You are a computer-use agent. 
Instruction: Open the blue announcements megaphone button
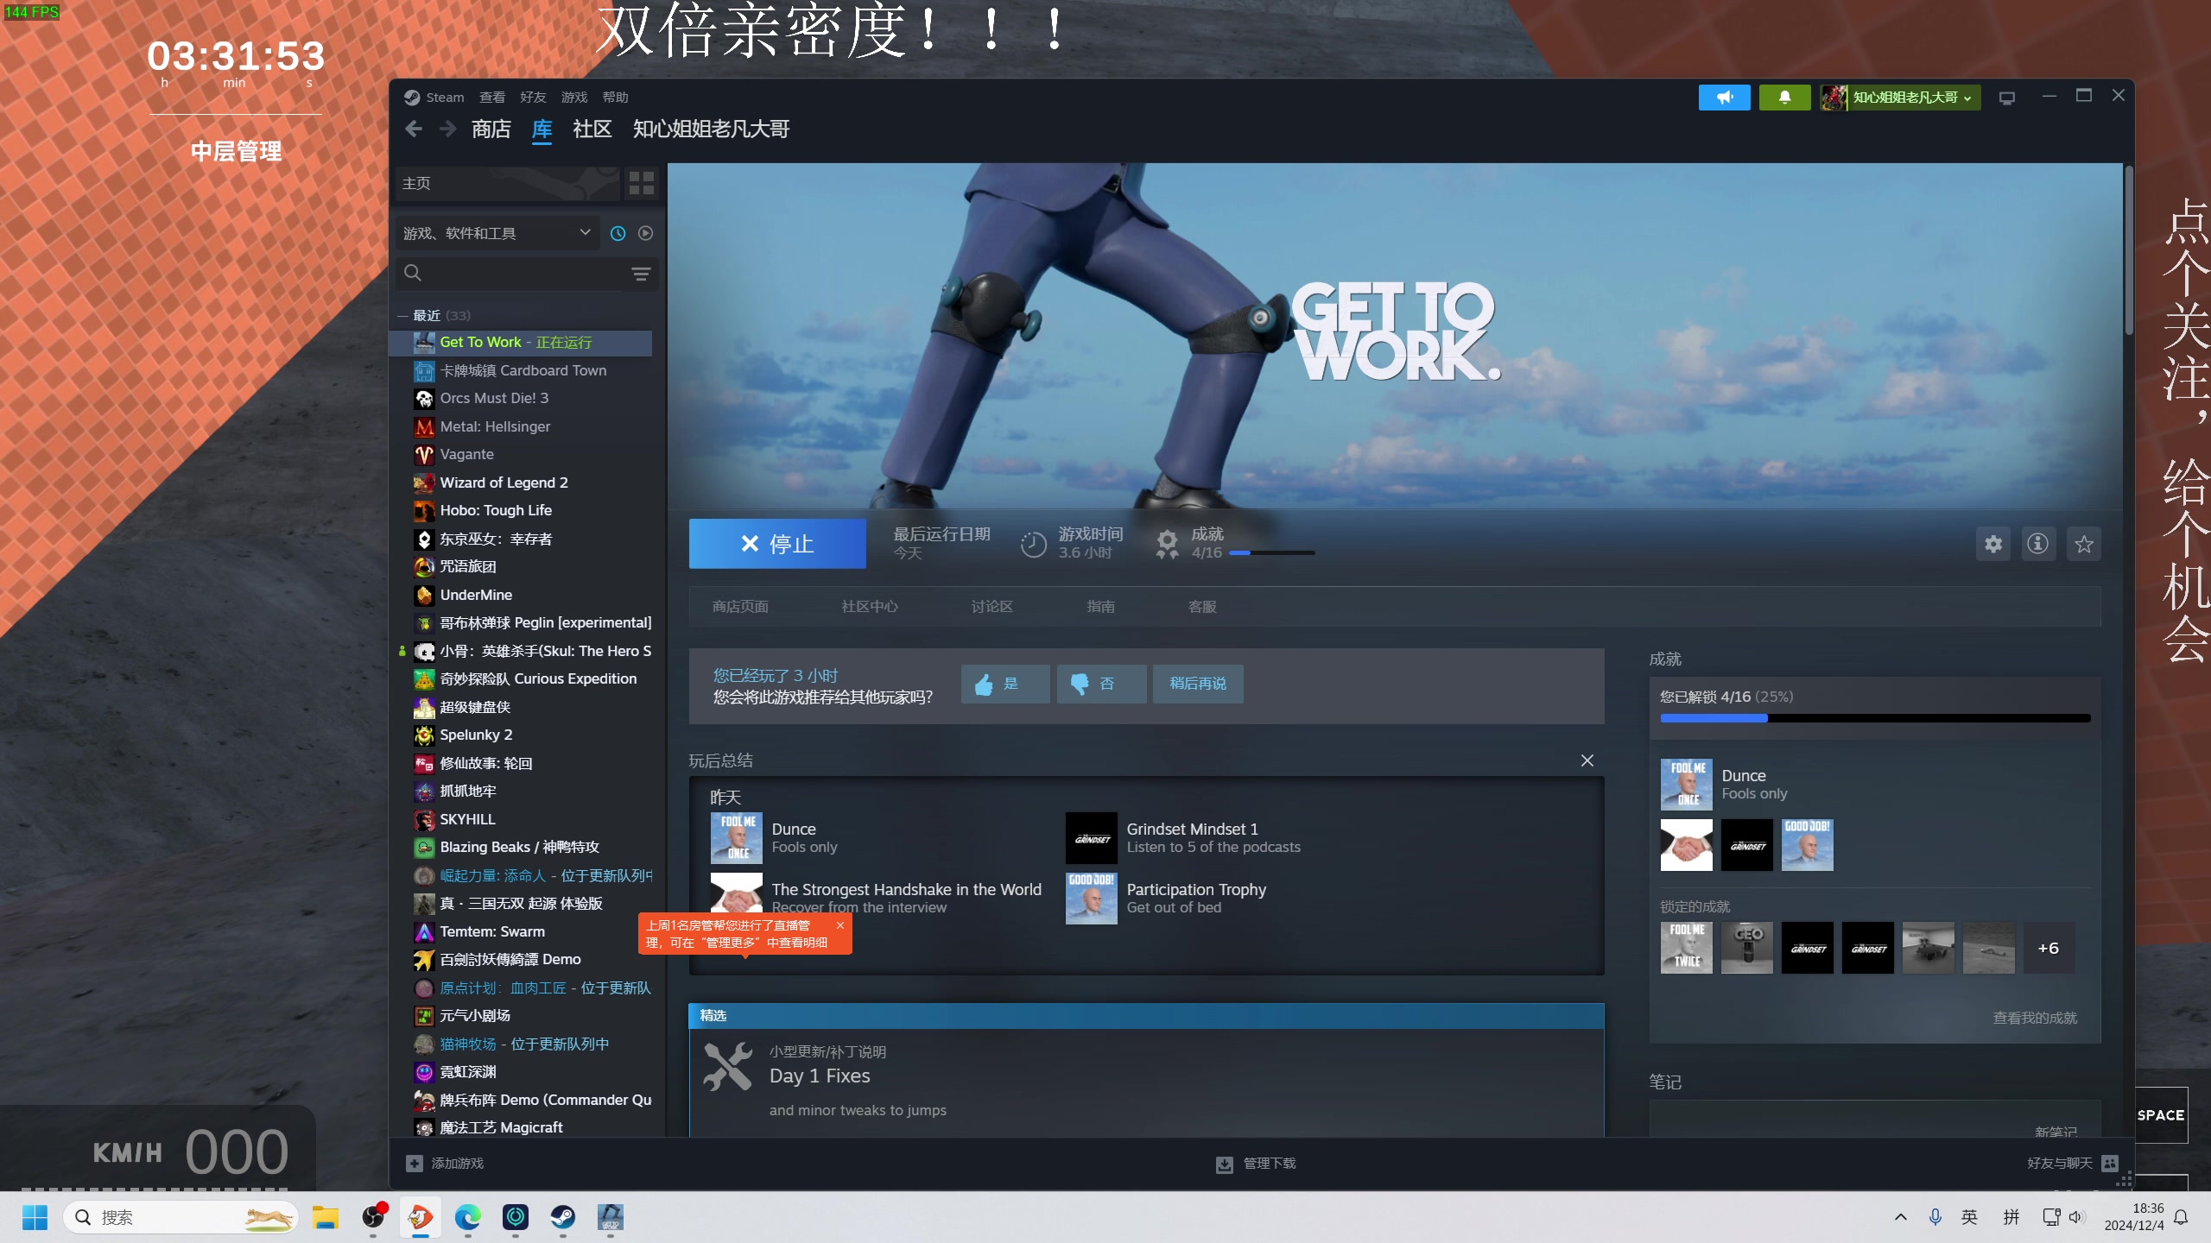(x=1724, y=98)
